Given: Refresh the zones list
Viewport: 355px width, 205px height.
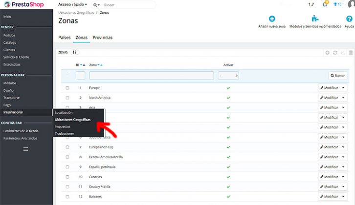Looking at the screenshot, I should point(335,52).
